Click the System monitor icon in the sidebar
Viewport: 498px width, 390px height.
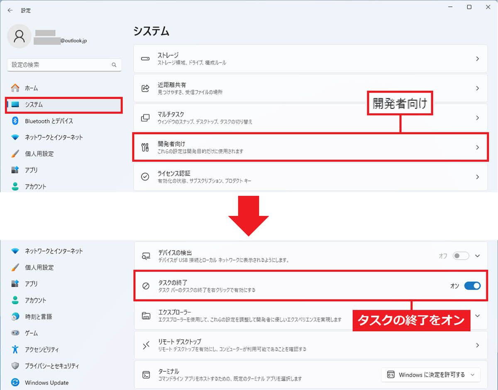tap(15, 105)
